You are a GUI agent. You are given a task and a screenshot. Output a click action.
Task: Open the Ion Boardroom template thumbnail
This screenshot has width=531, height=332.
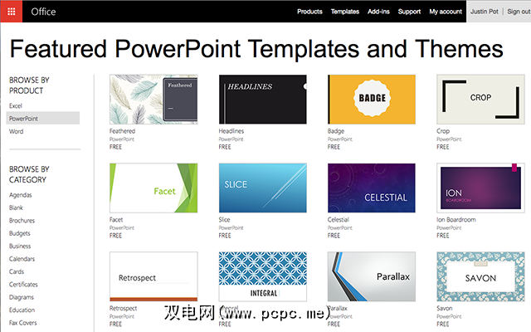(480, 188)
